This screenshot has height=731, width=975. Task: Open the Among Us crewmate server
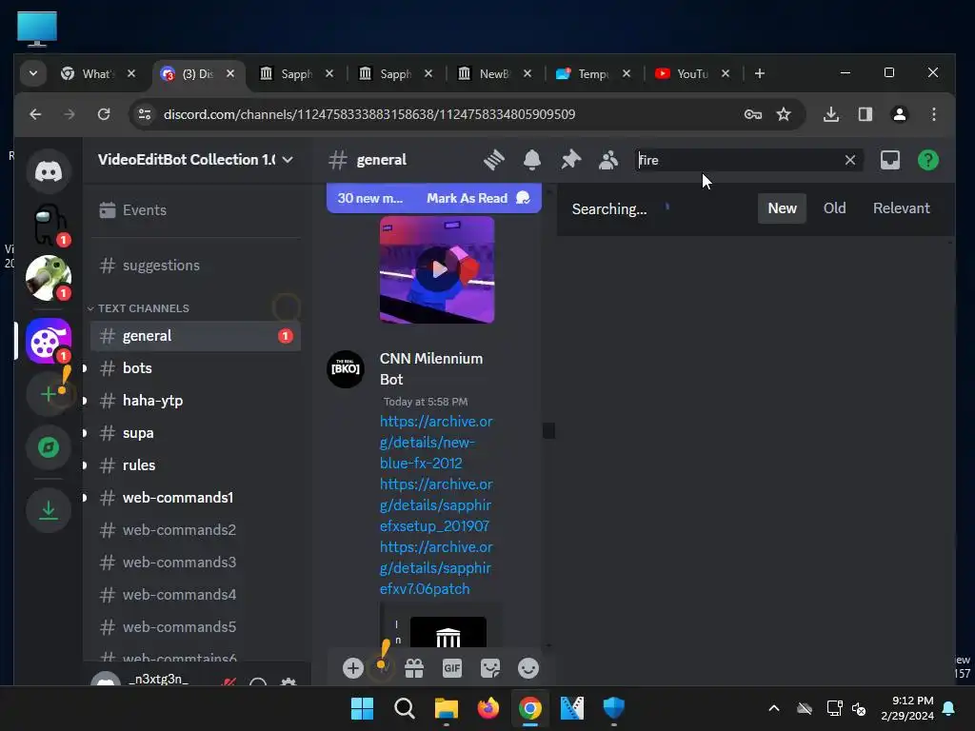tap(49, 225)
